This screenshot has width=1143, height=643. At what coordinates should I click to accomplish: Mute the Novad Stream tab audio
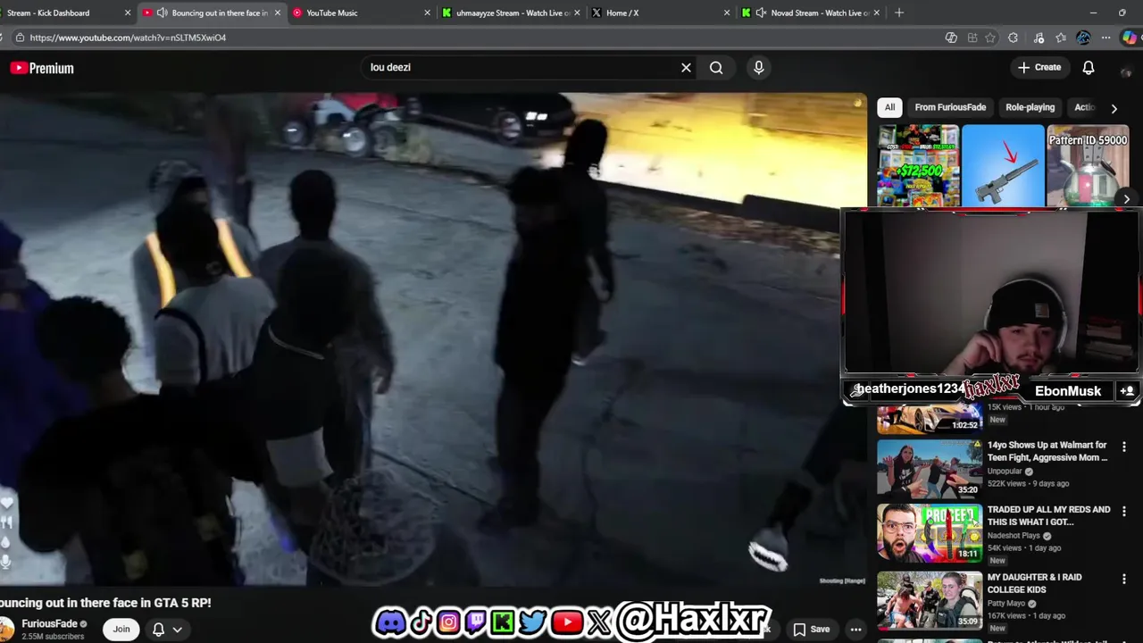pos(761,13)
